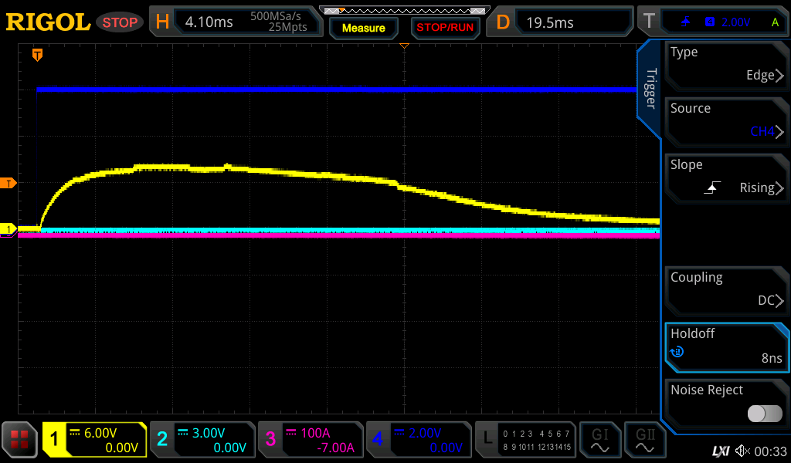791x463 pixels.
Task: Click the yellow channel 1 ground marker
Action: [8, 229]
